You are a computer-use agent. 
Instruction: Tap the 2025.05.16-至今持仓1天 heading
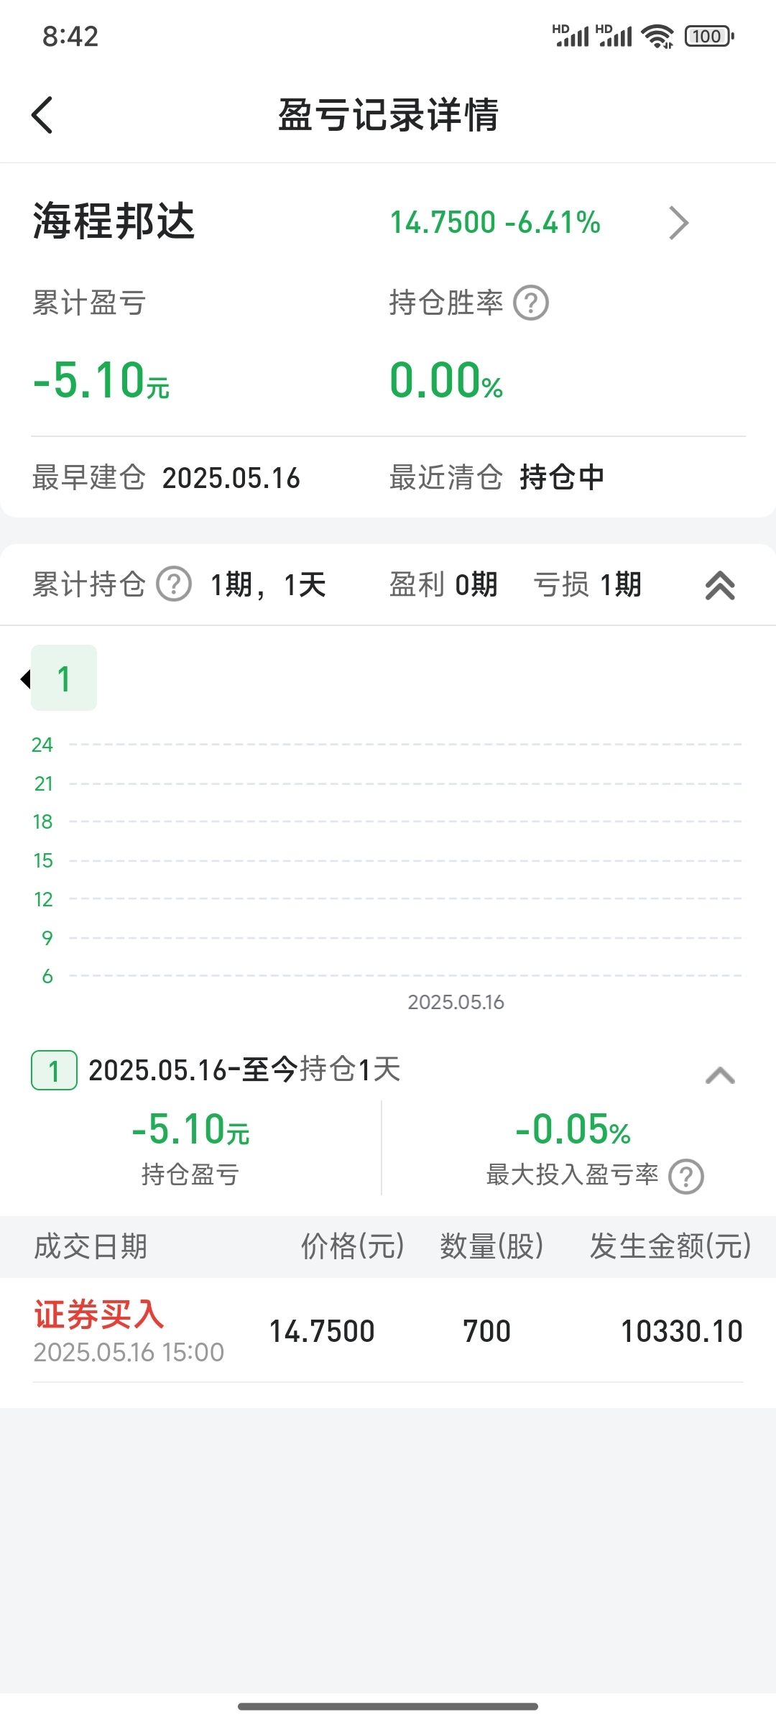point(244,1069)
